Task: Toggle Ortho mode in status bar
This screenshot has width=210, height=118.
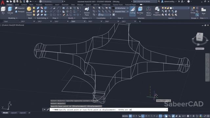Action: coord(143,116)
